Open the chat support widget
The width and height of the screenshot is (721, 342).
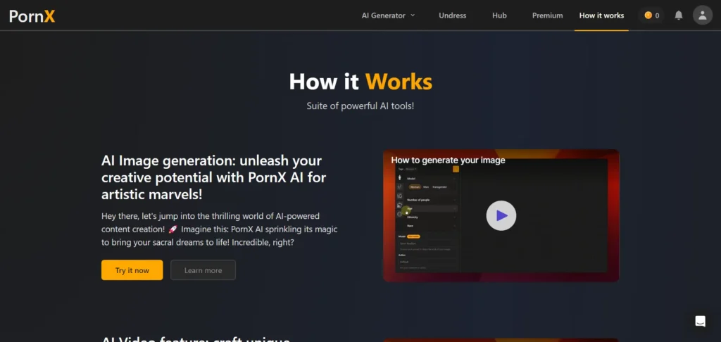pos(700,322)
